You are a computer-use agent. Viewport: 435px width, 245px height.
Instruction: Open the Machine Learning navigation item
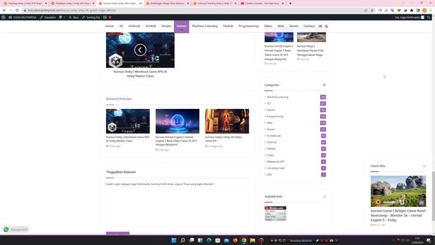205,26
